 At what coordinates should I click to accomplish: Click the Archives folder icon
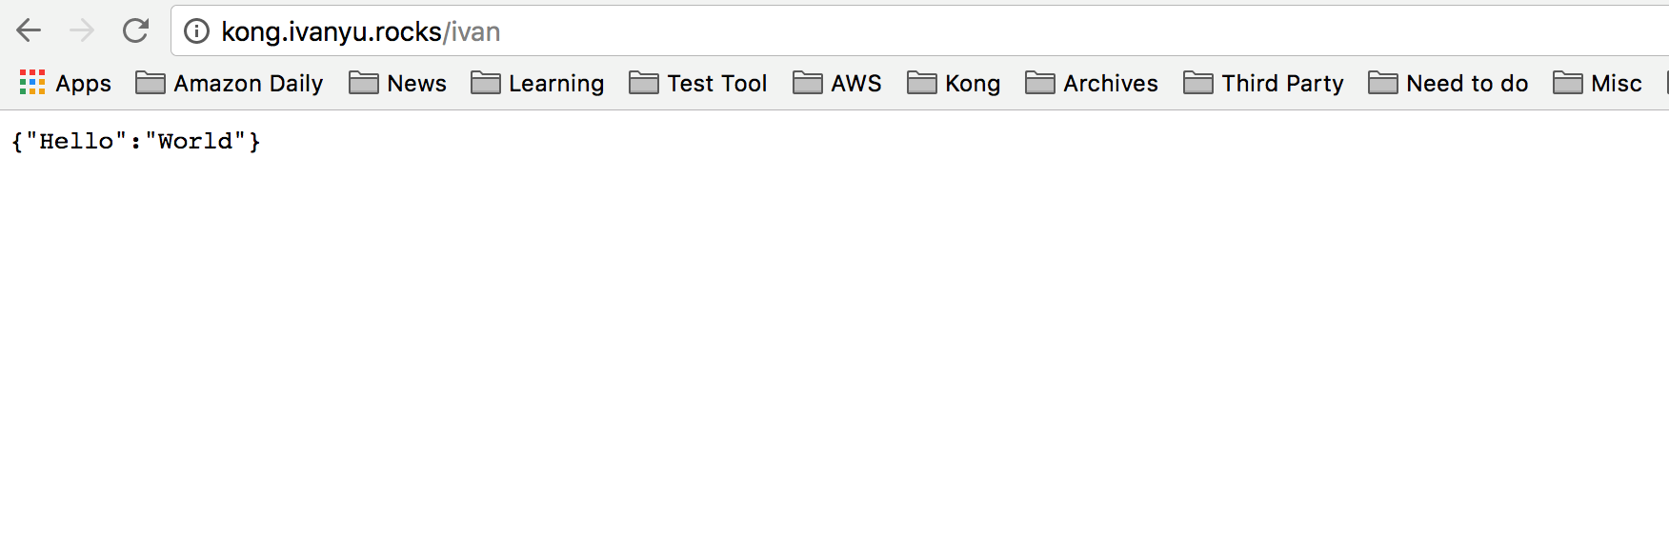pyautogui.click(x=1039, y=83)
